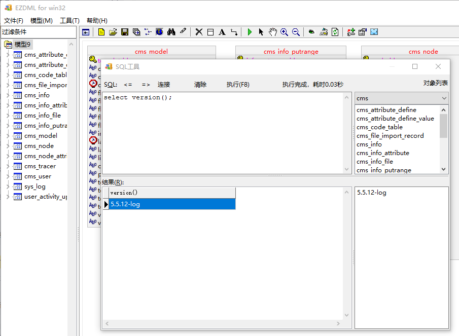Open the 模型(M) menu

coord(42,20)
